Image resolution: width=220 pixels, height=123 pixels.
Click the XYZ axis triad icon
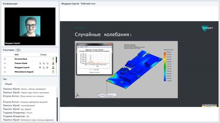click(77, 95)
